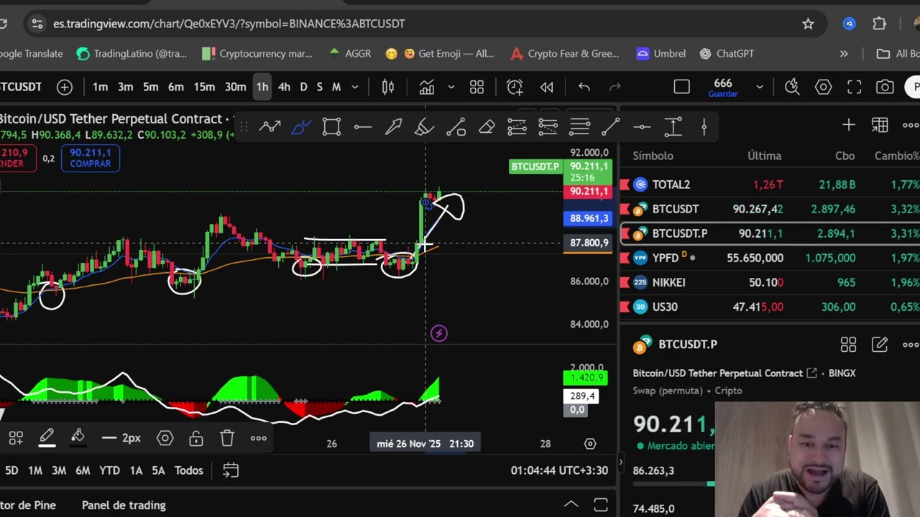Open the time axis settings gear icon

click(590, 444)
